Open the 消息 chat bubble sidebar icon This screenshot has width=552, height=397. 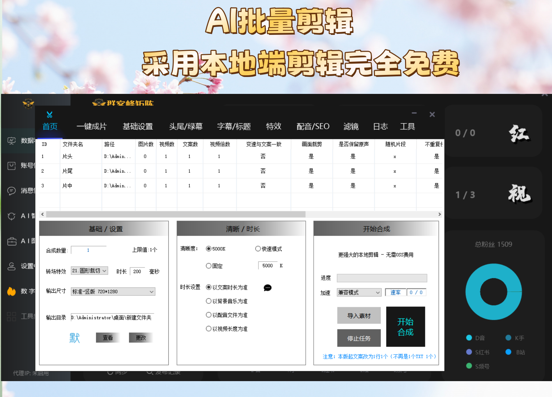point(12,191)
